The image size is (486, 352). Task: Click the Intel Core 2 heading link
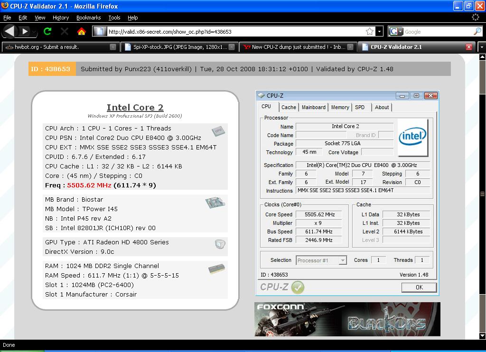point(135,108)
